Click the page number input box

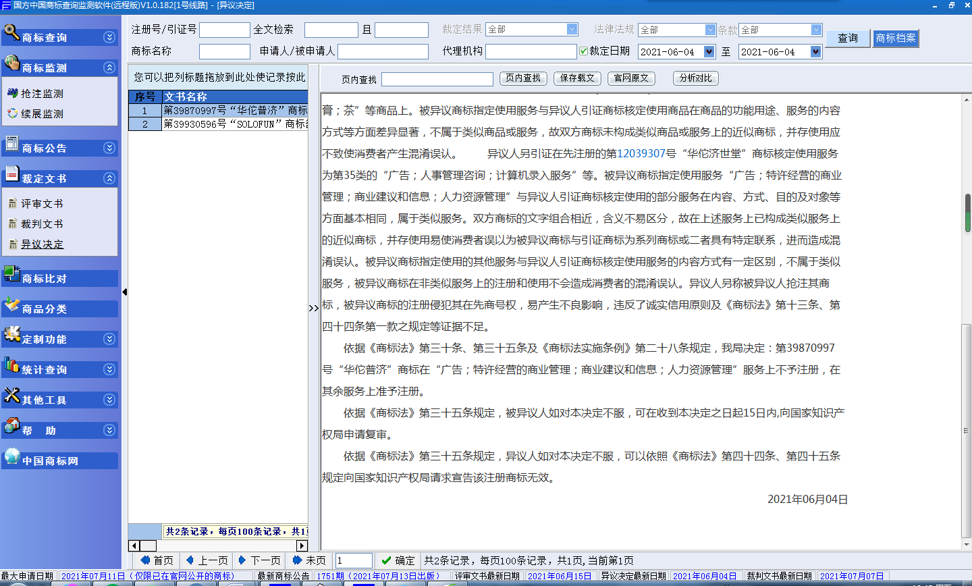[x=354, y=560]
